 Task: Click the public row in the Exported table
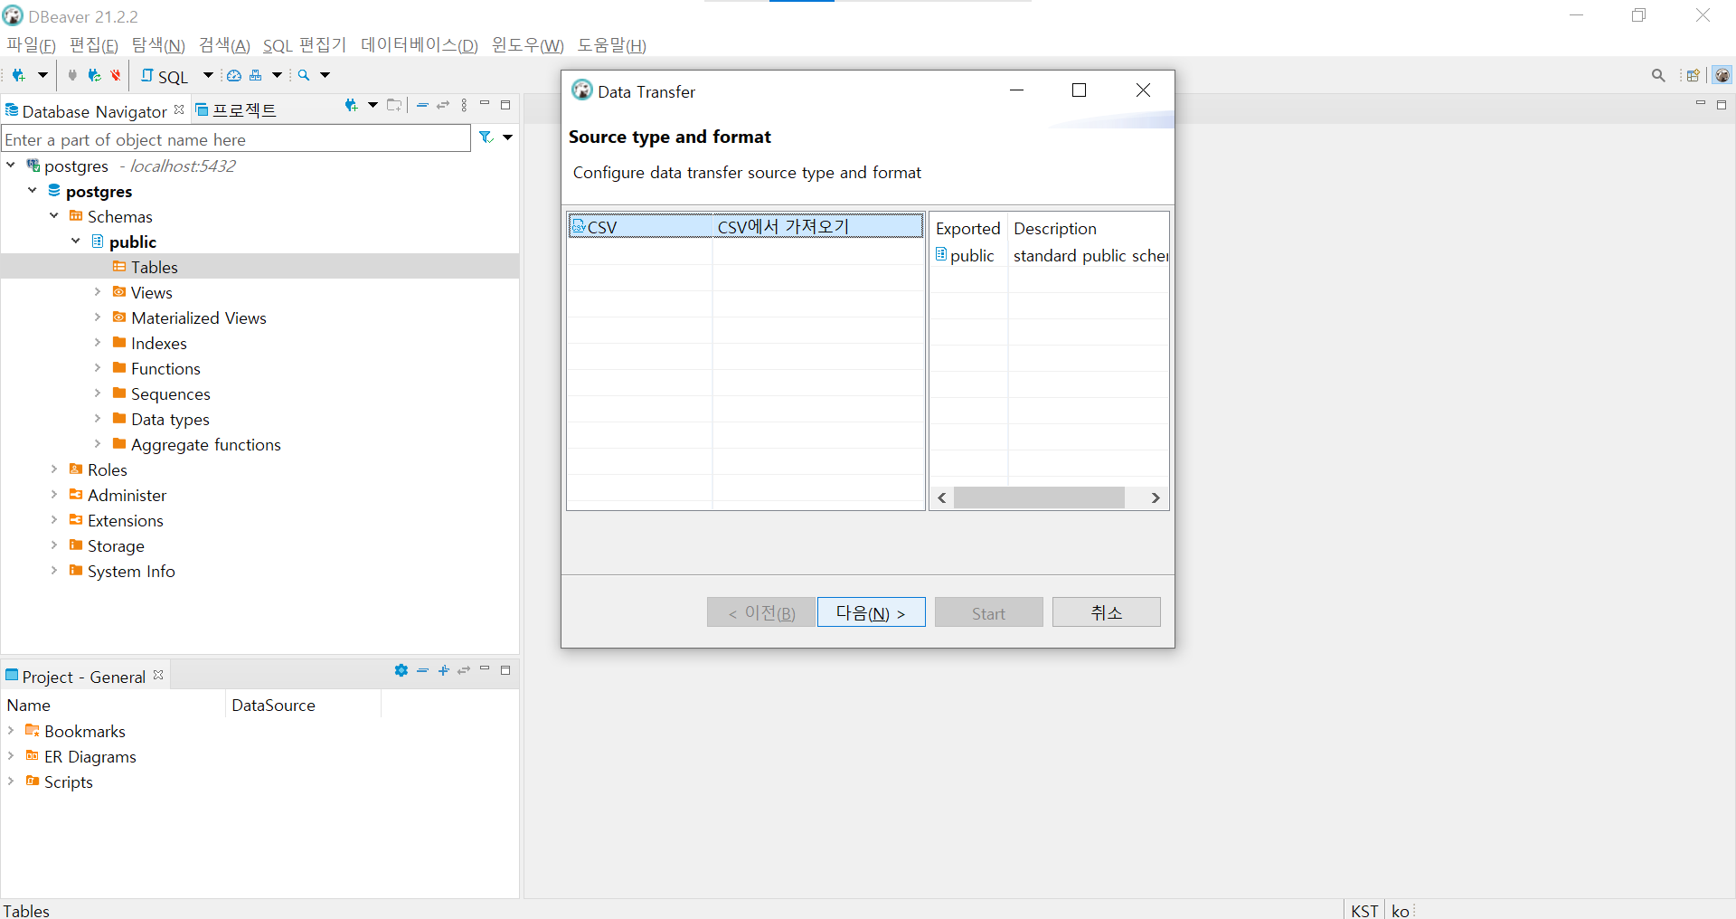pos(1049,255)
